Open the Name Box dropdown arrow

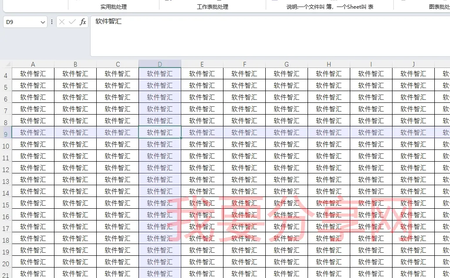click(x=43, y=22)
